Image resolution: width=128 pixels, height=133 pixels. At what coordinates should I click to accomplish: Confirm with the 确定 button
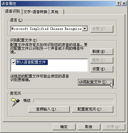tap(64, 127)
